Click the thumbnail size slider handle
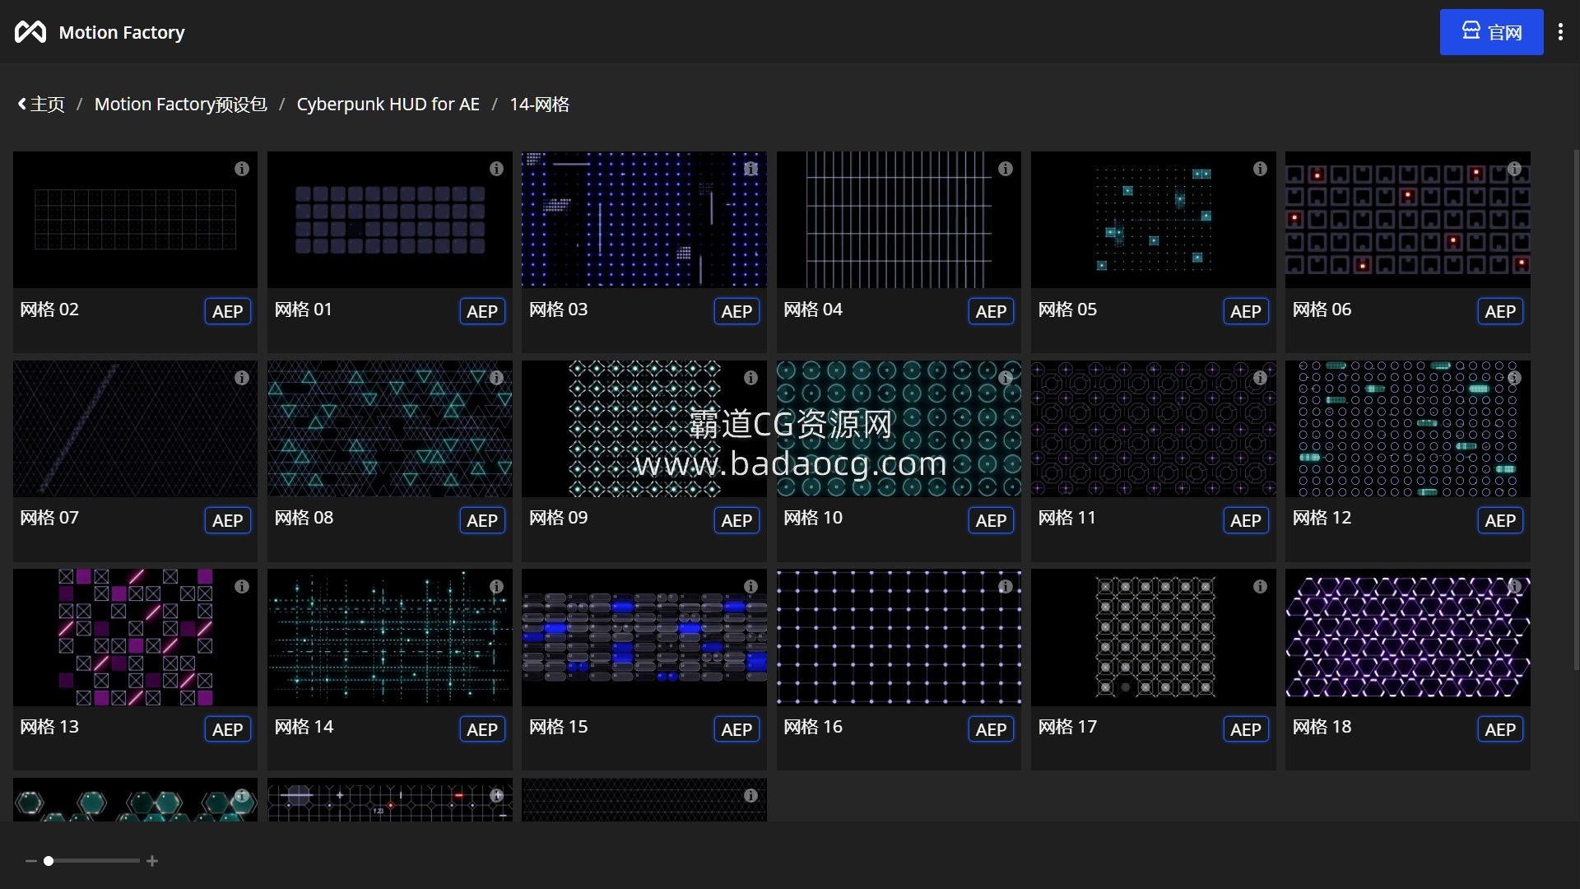1580x889 pixels. (x=49, y=861)
